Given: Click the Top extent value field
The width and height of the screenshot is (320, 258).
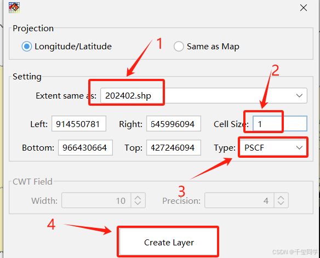Looking at the screenshot, I should (174, 148).
